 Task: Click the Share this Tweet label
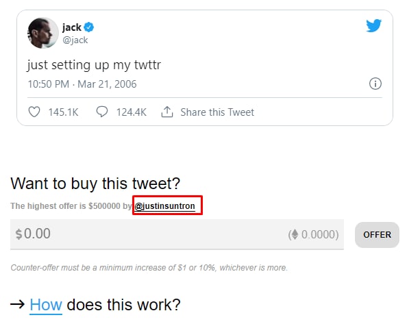pyautogui.click(x=217, y=112)
